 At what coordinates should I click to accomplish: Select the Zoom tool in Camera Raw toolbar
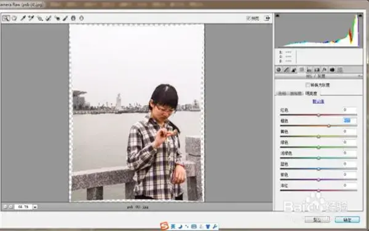pos(6,18)
